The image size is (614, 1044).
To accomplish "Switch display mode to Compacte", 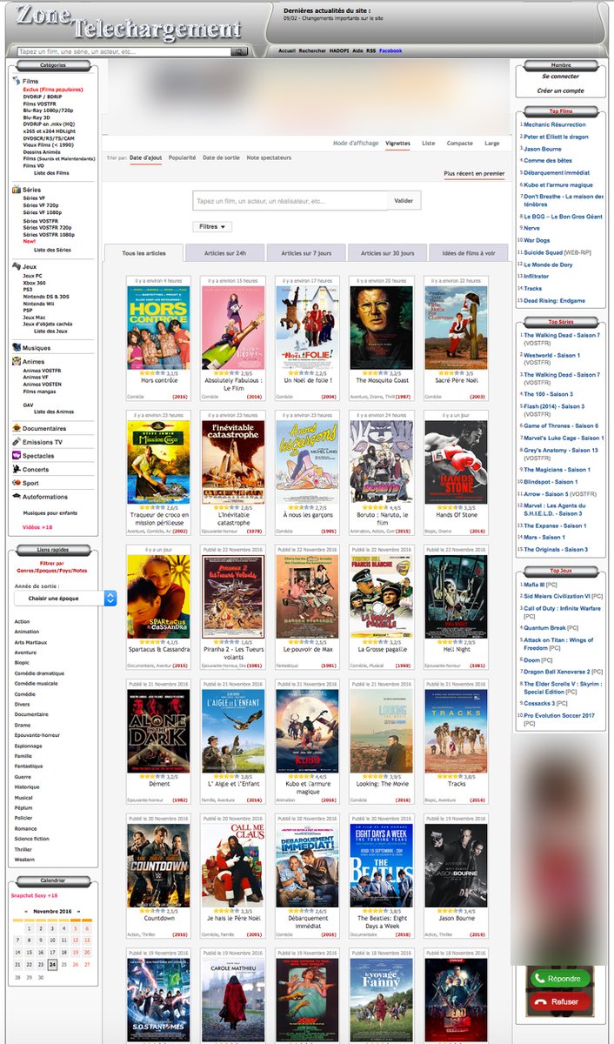I will pos(460,144).
